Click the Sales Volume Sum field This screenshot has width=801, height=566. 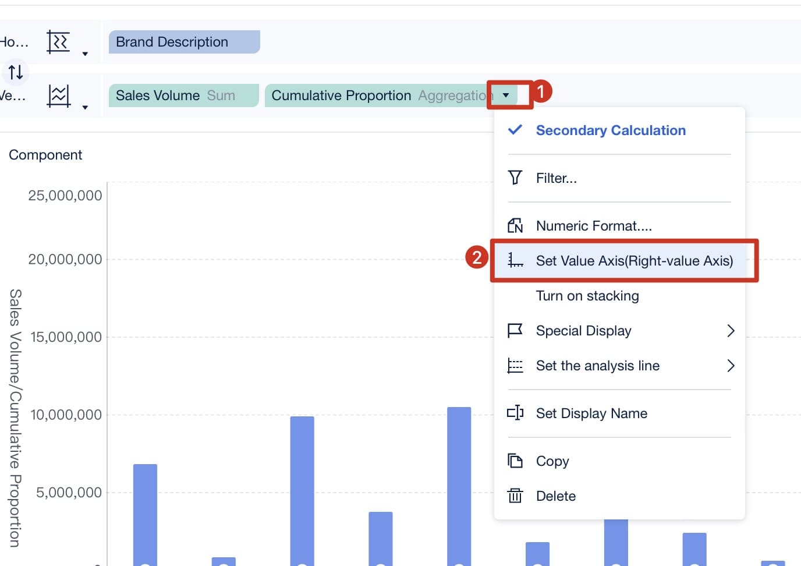183,95
